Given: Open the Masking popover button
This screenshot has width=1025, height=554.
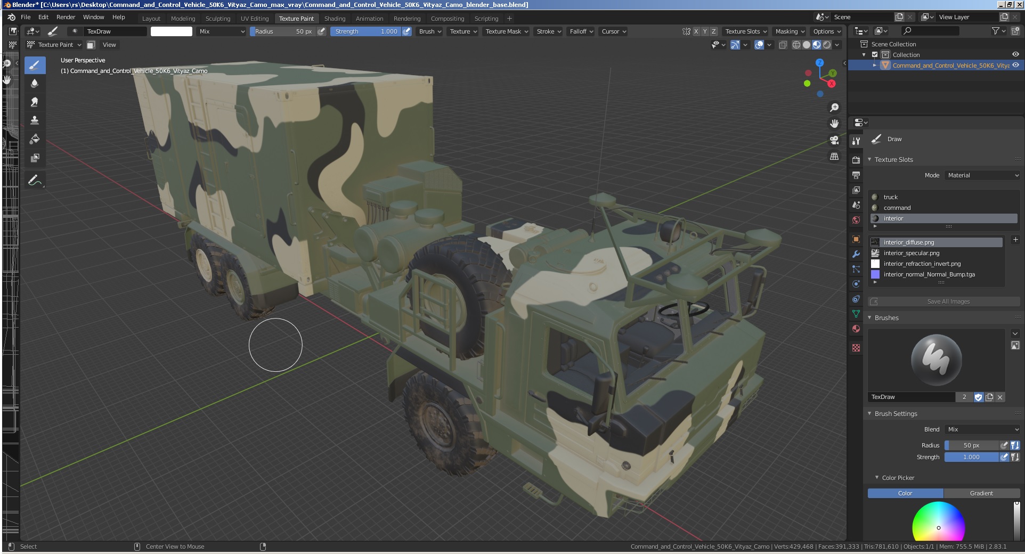Looking at the screenshot, I should point(790,31).
